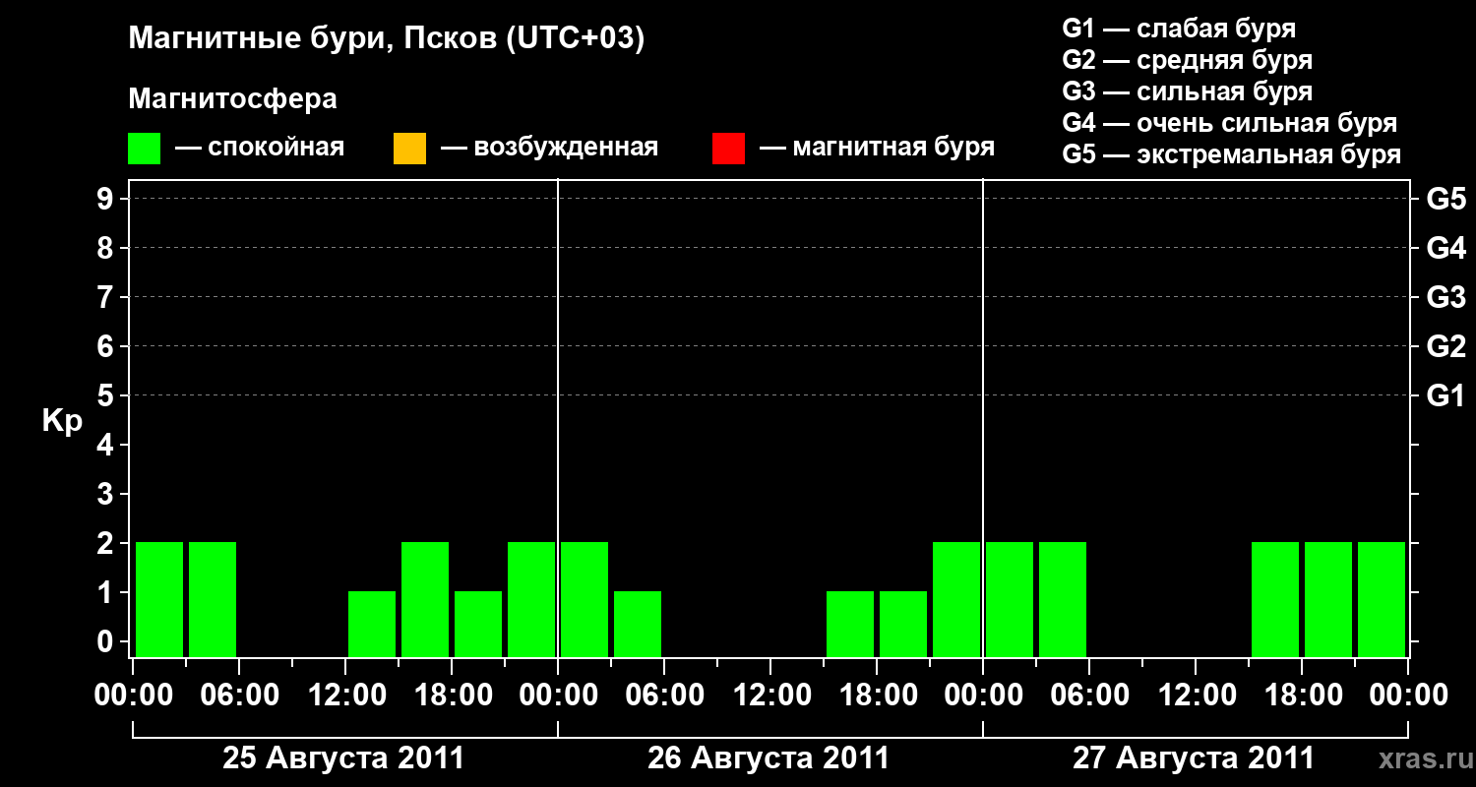Select the title 'Магнитные бури, Псков (UTC+03)'

387,39
